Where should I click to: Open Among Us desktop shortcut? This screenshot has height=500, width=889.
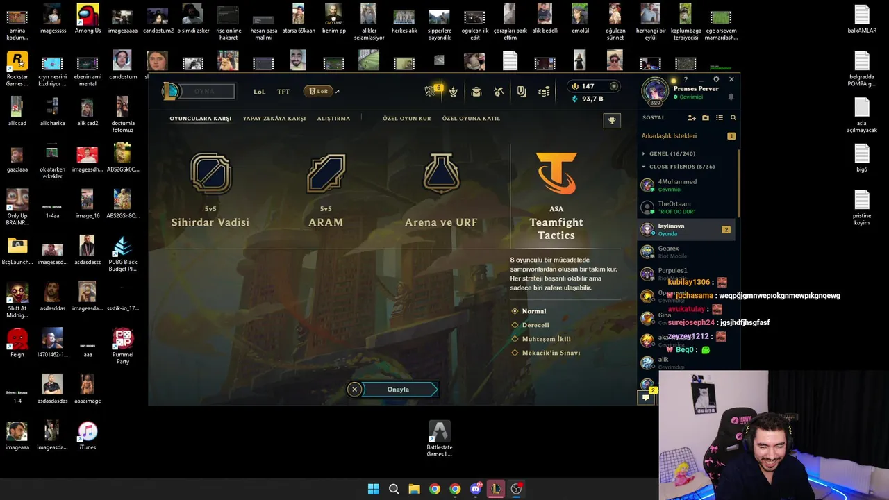(88, 19)
